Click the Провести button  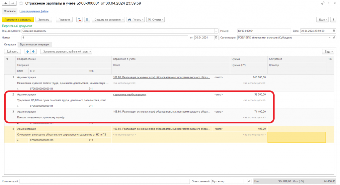coord(64,20)
